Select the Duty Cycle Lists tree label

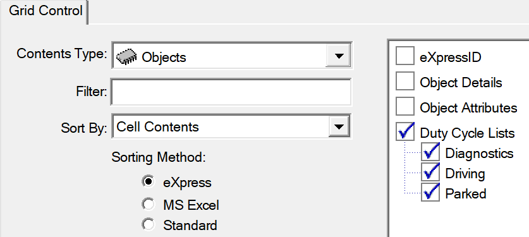click(467, 133)
